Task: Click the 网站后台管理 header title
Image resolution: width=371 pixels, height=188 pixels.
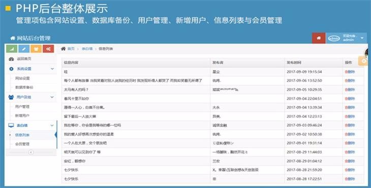Action: (x=34, y=38)
